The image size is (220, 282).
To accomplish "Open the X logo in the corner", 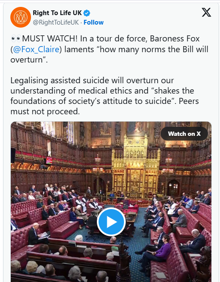I will [206, 13].
